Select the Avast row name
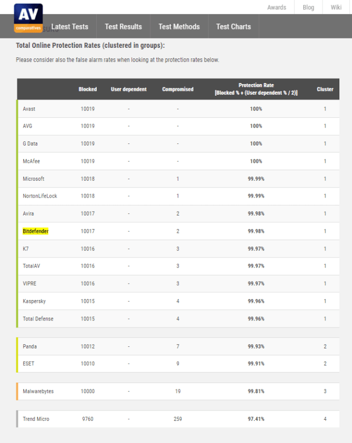 29,109
